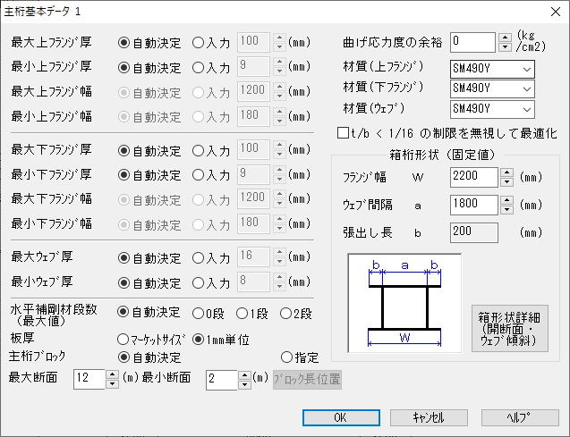Click the 最小断面 input field

(222, 380)
